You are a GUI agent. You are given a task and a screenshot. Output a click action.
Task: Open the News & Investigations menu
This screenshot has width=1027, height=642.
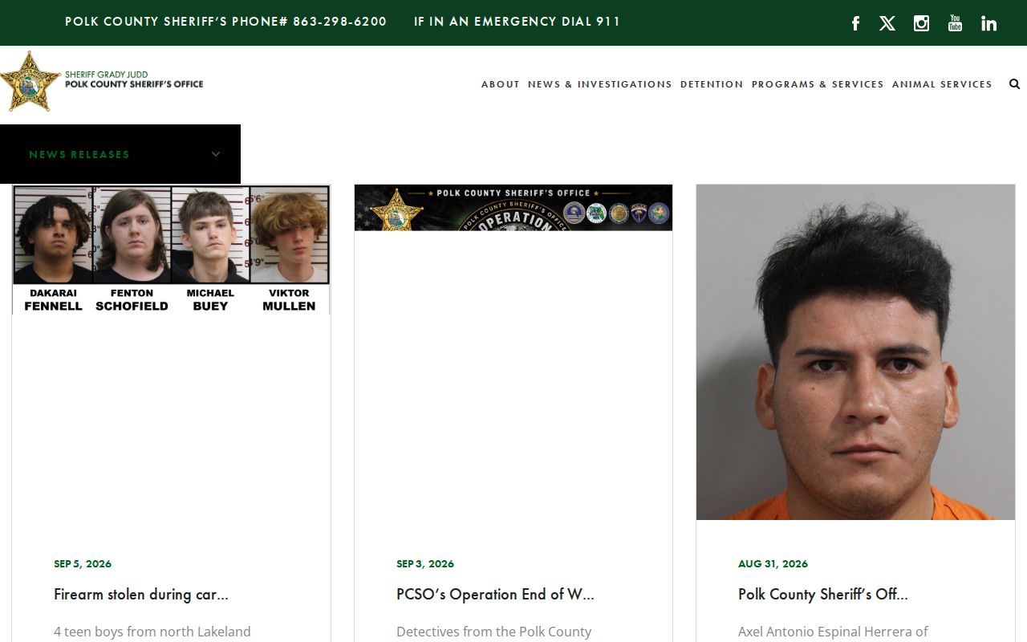(x=600, y=84)
